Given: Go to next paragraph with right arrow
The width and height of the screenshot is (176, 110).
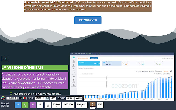Looking at the screenshot, I should click(94, 108).
